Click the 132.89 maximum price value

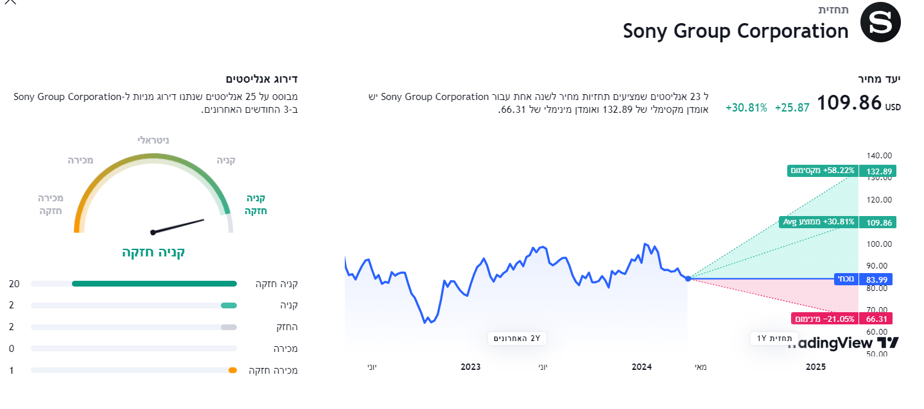coord(878,171)
